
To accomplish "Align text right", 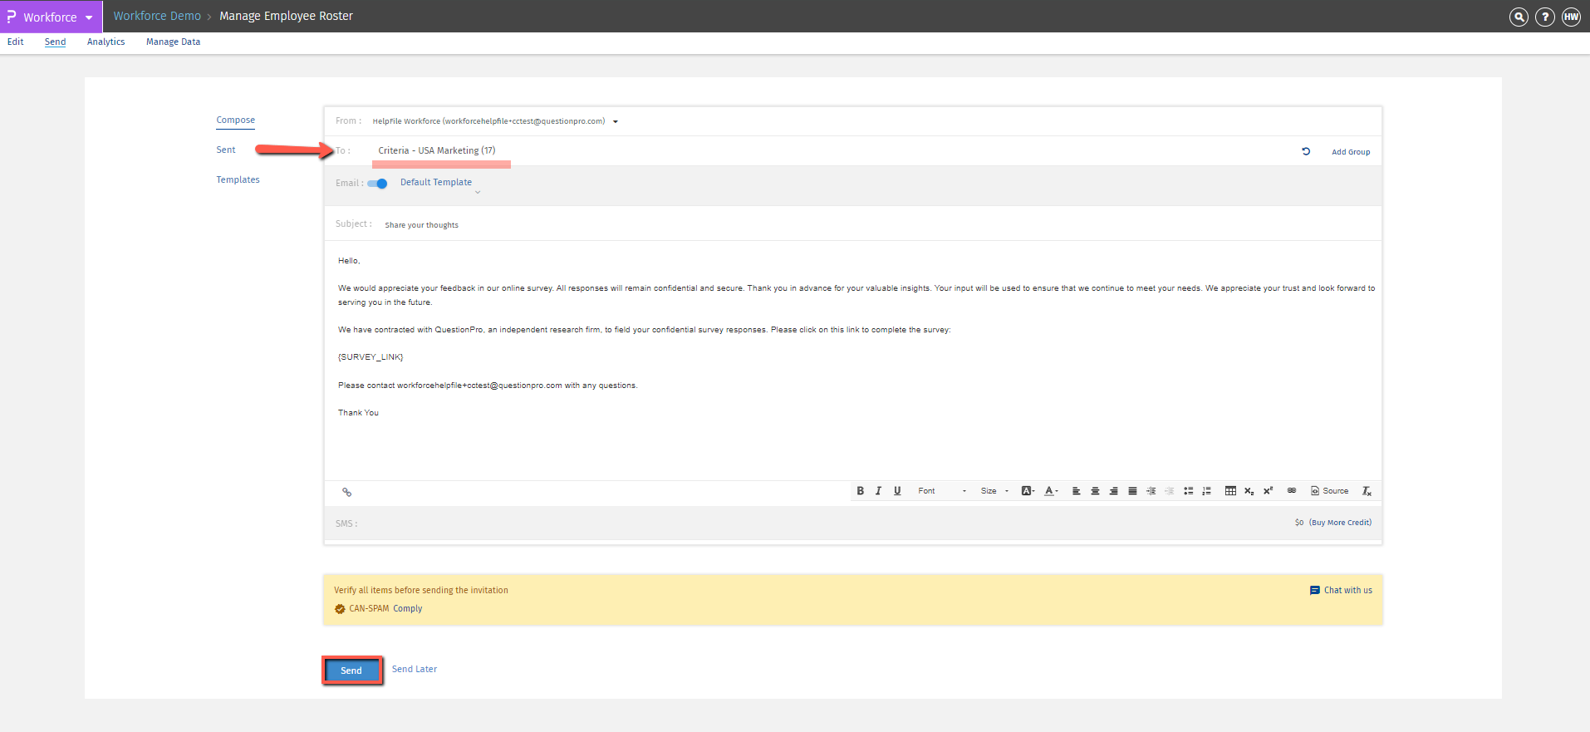I will pyautogui.click(x=1113, y=491).
